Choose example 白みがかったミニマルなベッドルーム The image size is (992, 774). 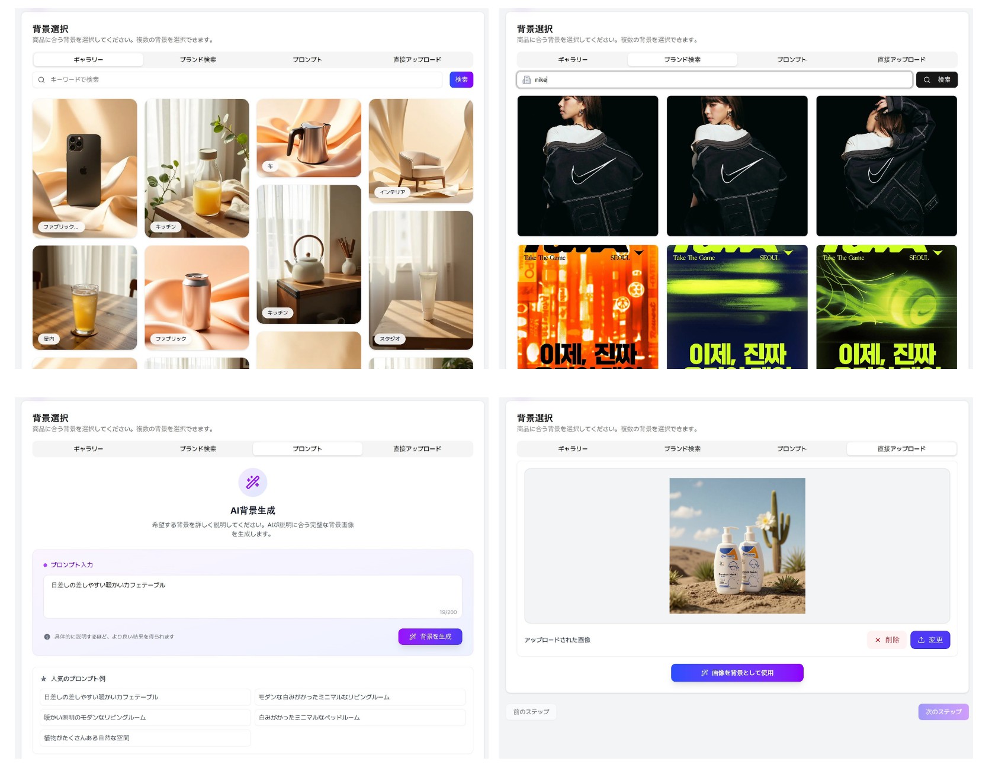(360, 718)
